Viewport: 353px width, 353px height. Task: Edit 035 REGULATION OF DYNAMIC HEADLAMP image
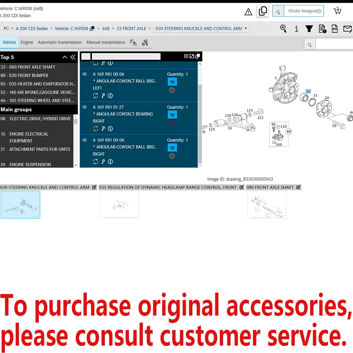coord(241,187)
